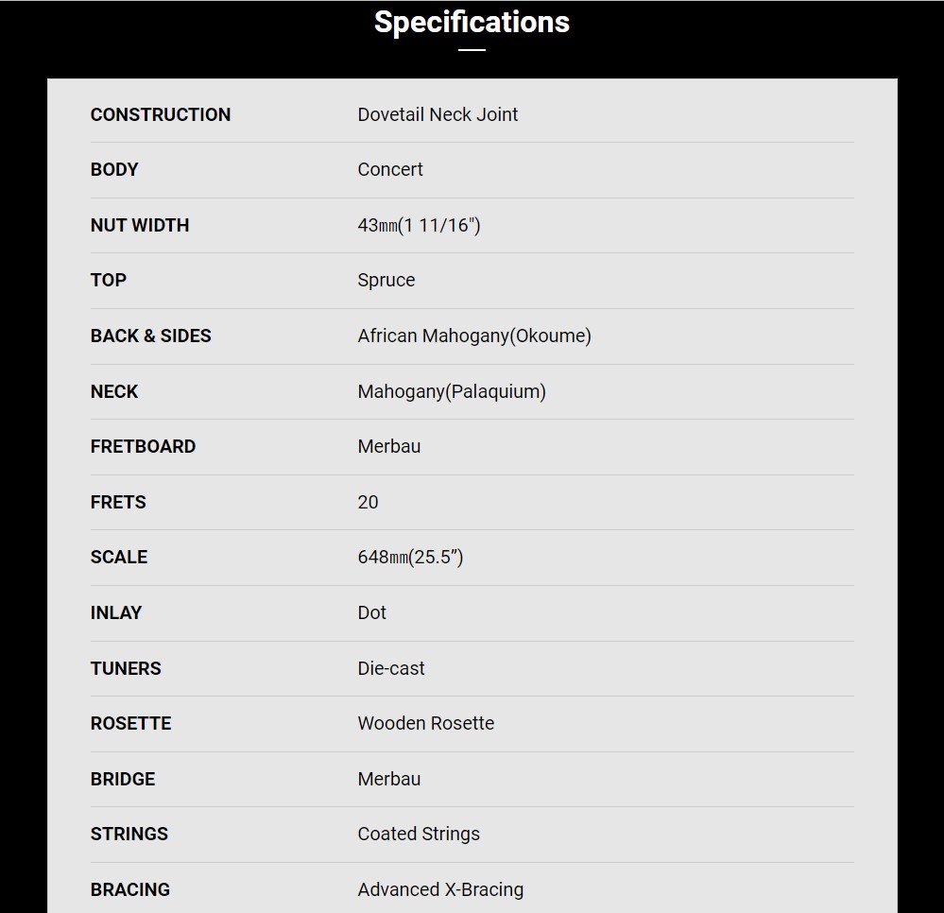Image resolution: width=944 pixels, height=913 pixels.
Task: Click the Mahogany(Palaquium) neck value
Action: (x=452, y=391)
